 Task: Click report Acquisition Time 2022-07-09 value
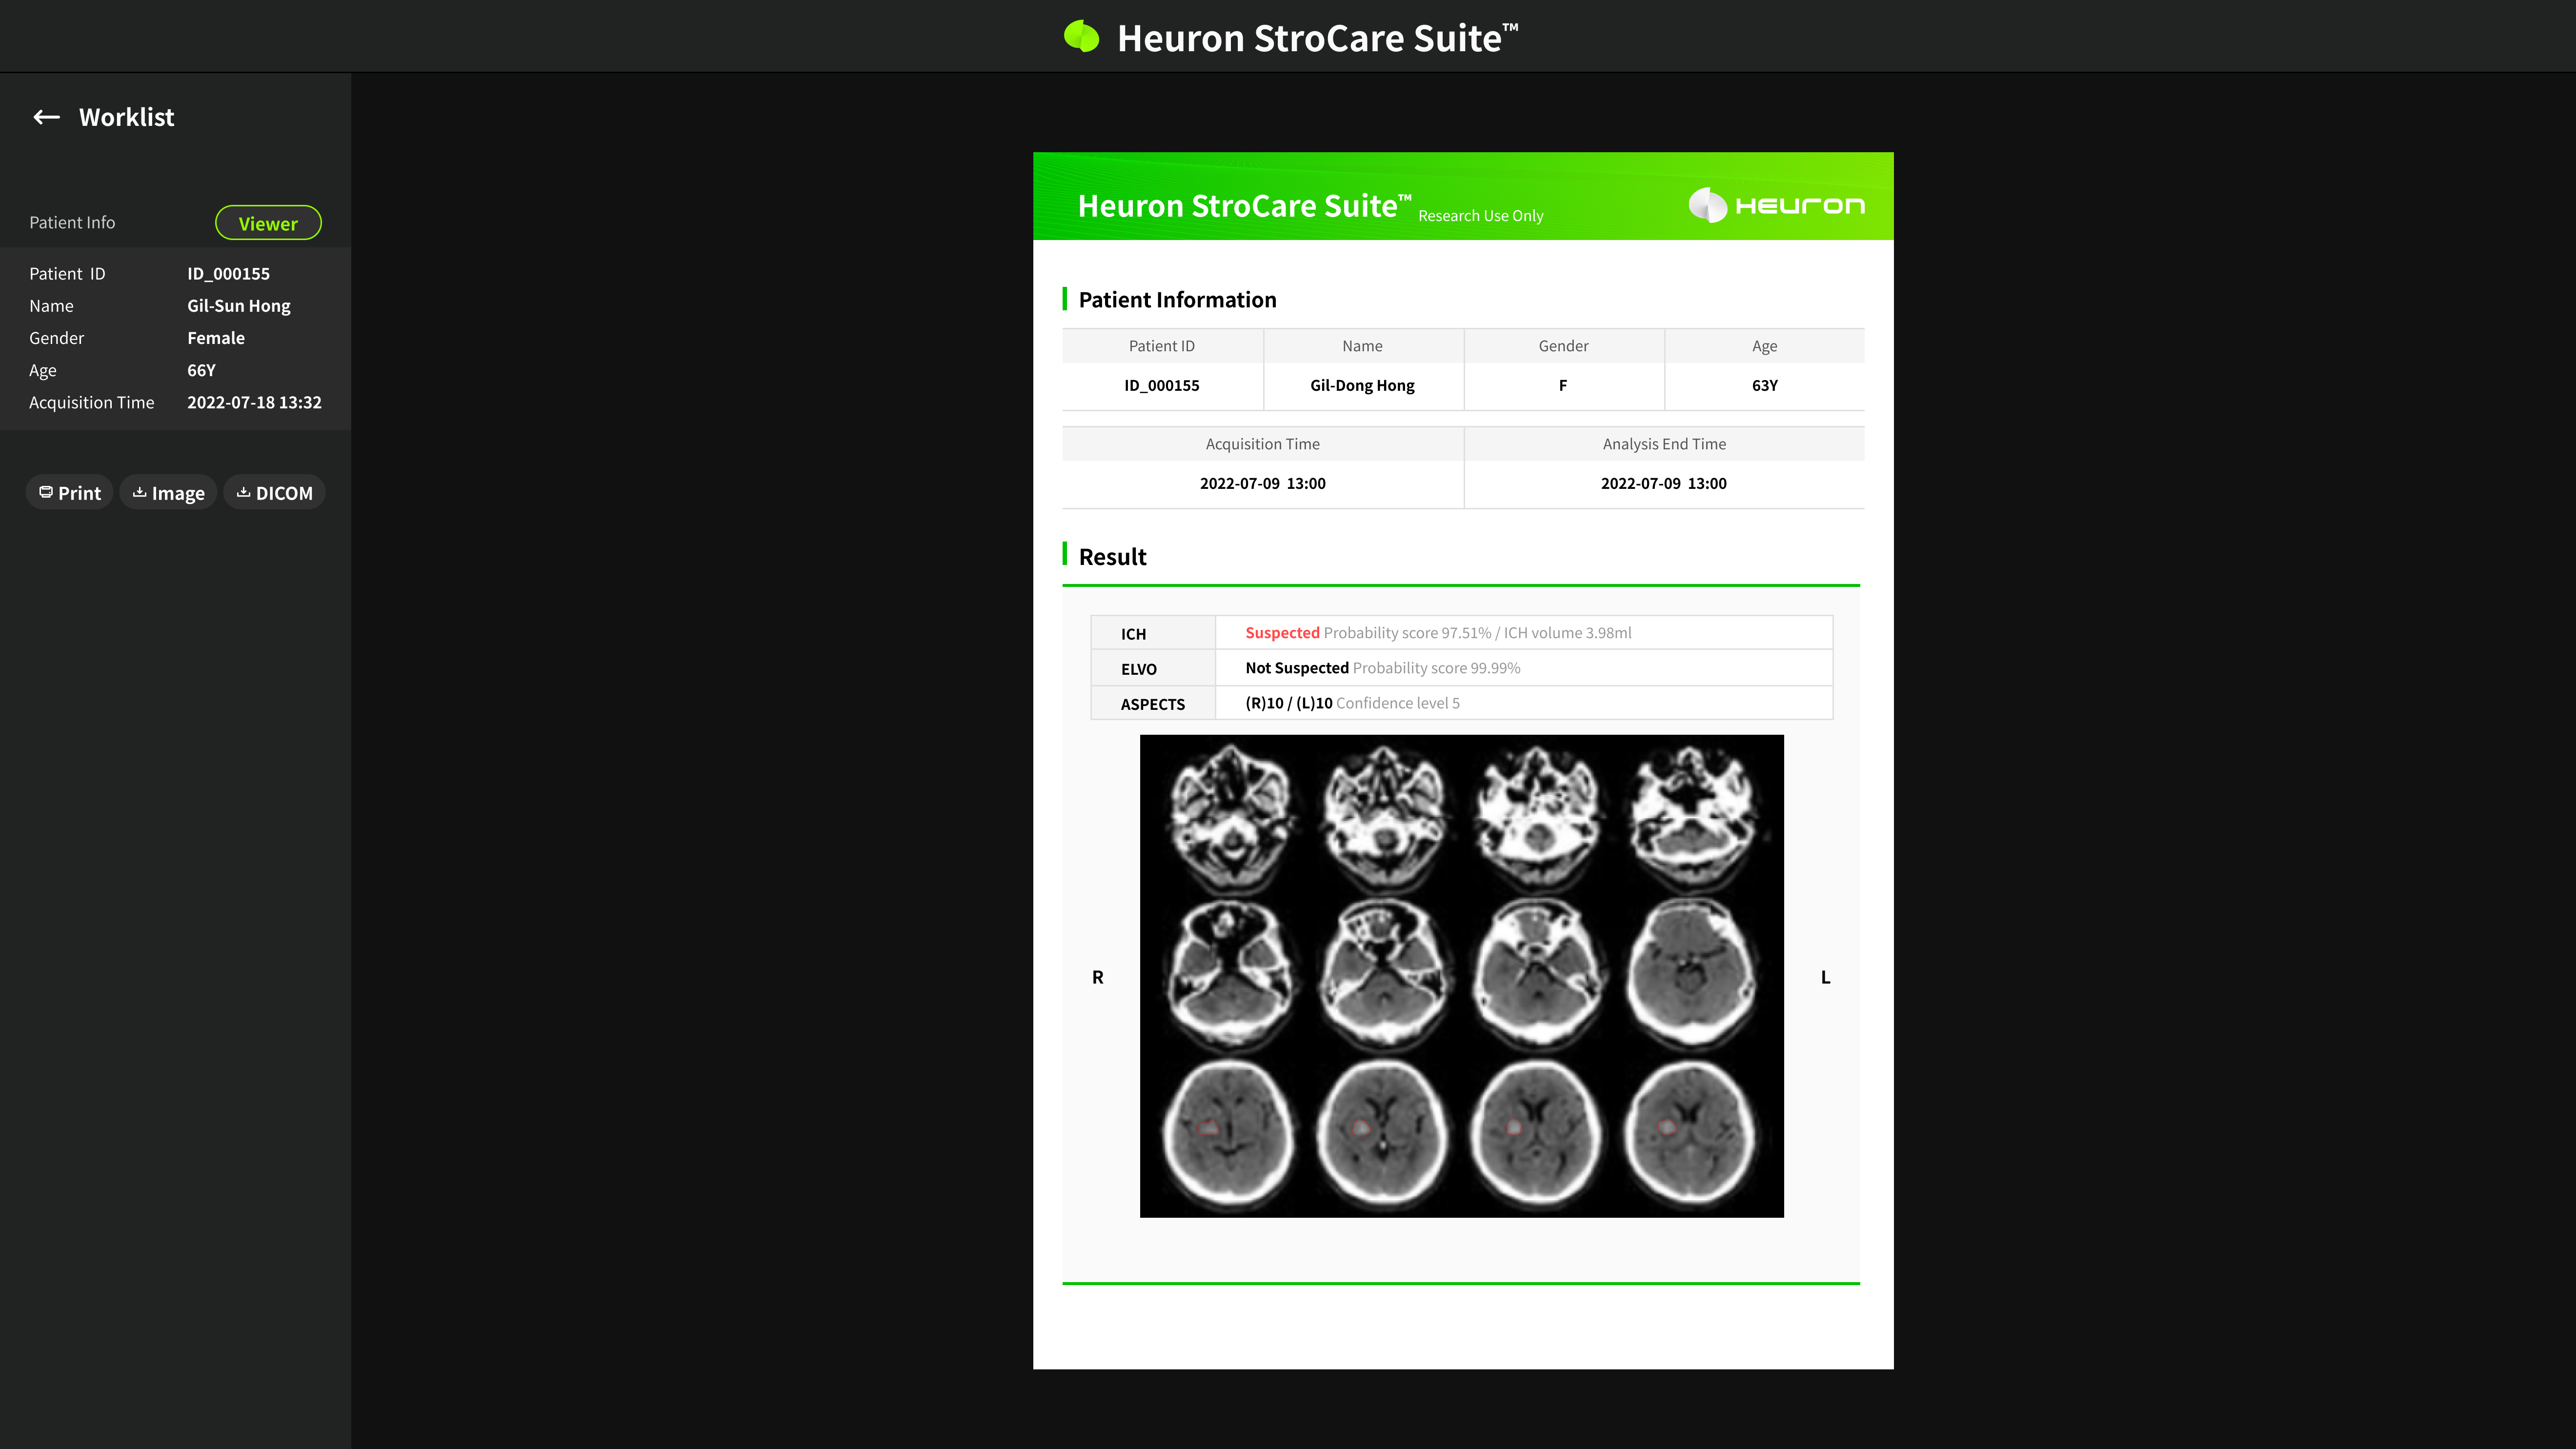pyautogui.click(x=1262, y=483)
